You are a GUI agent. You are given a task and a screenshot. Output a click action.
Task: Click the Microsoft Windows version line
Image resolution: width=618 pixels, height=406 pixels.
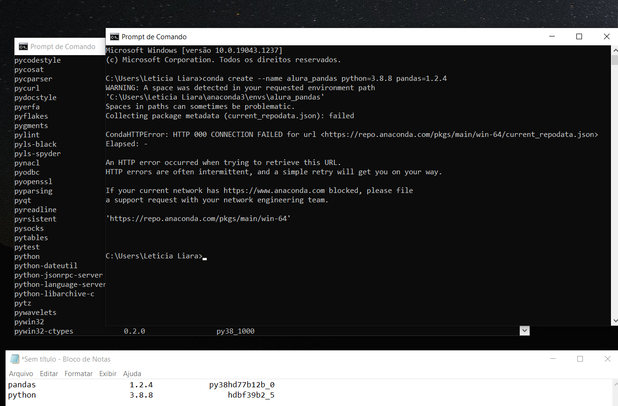(x=194, y=50)
